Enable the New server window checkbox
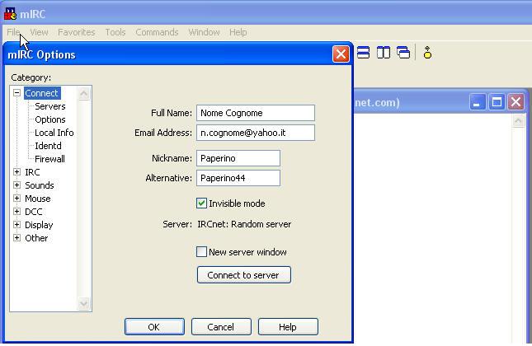532x346 pixels. tap(202, 252)
